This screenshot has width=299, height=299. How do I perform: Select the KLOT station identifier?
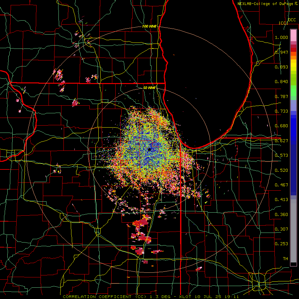click(x=185, y=297)
